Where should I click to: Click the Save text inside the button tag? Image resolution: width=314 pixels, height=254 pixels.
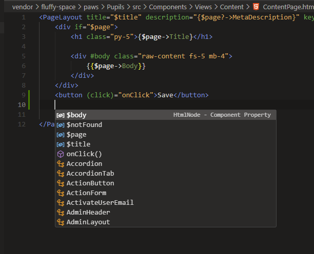coord(165,95)
